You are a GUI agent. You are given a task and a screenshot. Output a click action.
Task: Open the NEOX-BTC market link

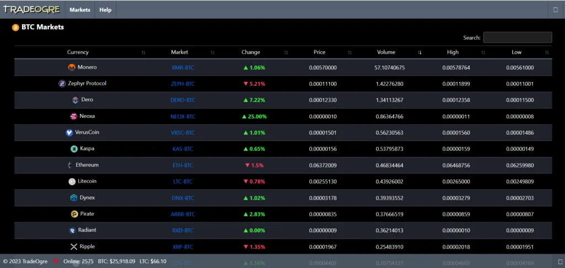(x=183, y=117)
